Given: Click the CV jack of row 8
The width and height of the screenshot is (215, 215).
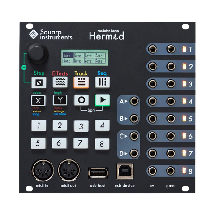Looking at the screenshot, I should coord(152,171).
